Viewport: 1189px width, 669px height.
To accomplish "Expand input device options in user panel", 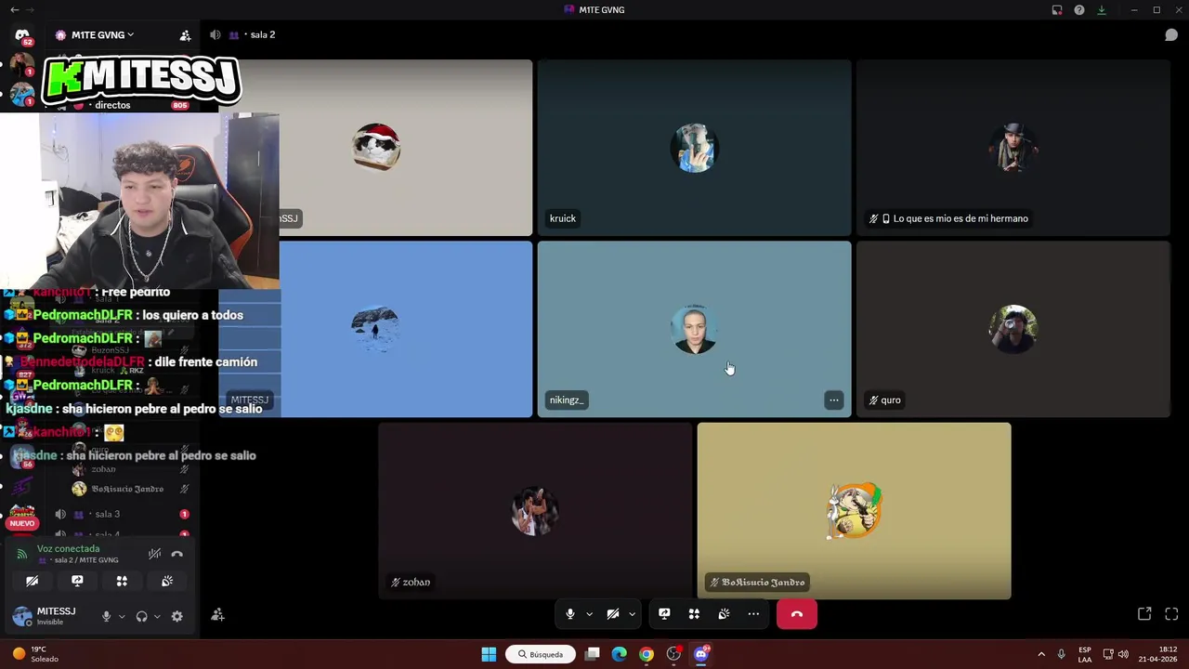I will point(121,616).
